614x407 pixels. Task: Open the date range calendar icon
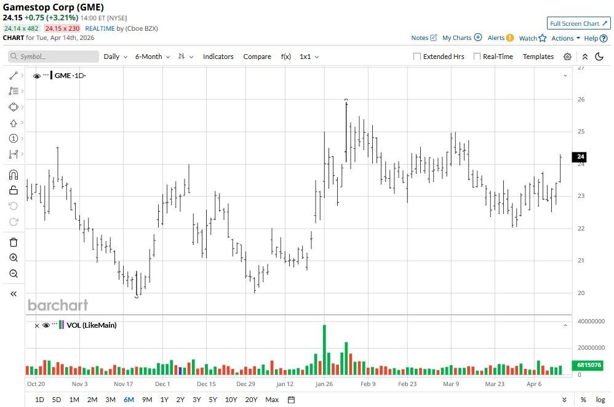[x=292, y=400]
